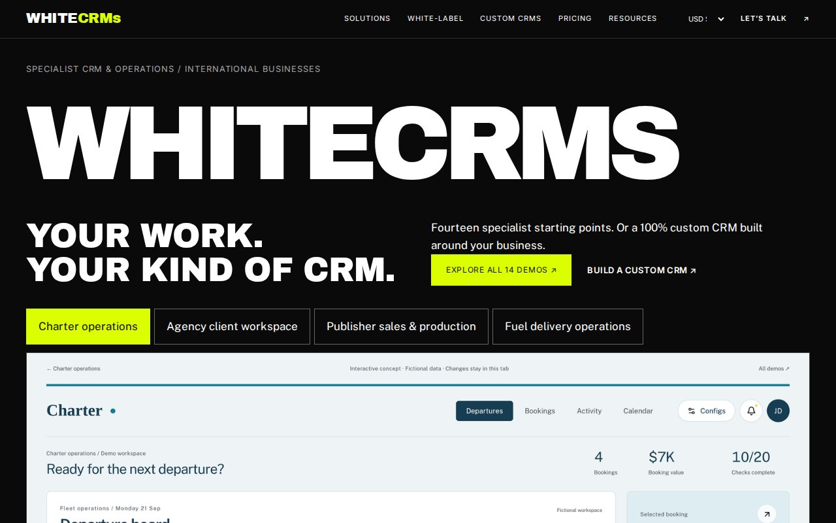Image resolution: width=836 pixels, height=523 pixels.
Task: Expand the USD currency dropdown
Action: click(706, 19)
